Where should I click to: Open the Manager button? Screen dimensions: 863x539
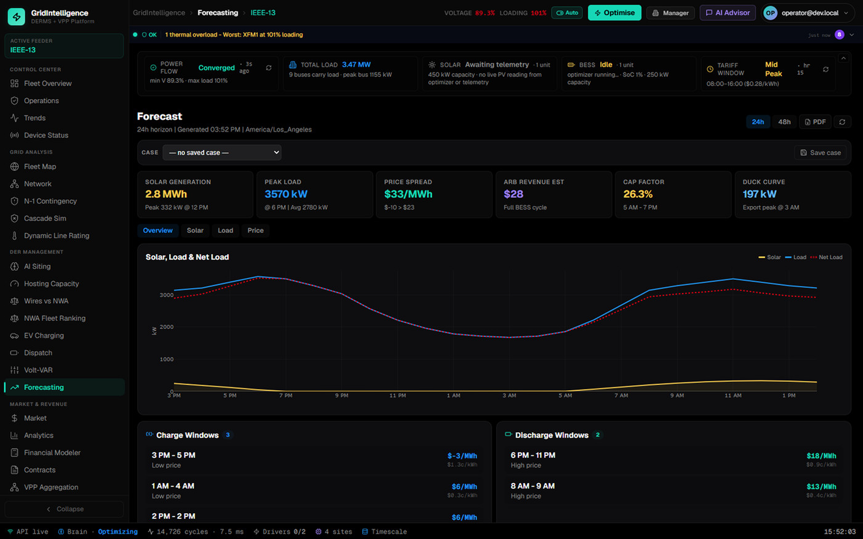pos(670,13)
